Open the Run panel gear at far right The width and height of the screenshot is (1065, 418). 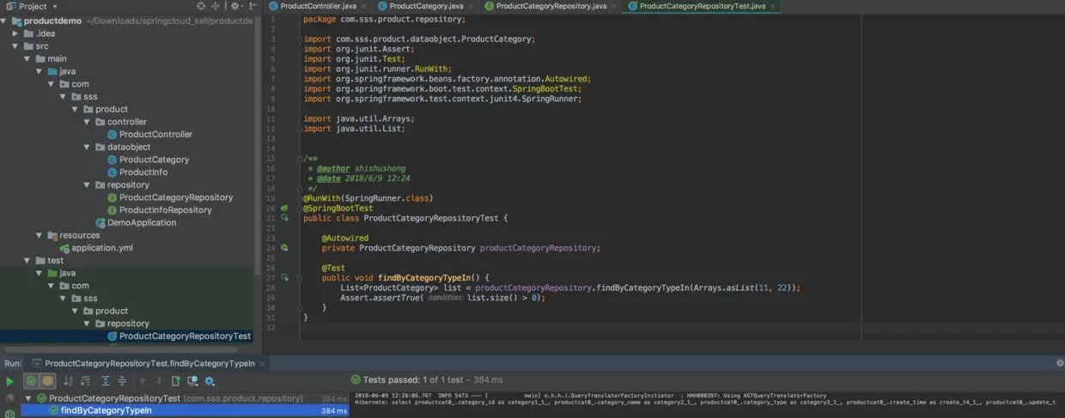pos(1059,363)
